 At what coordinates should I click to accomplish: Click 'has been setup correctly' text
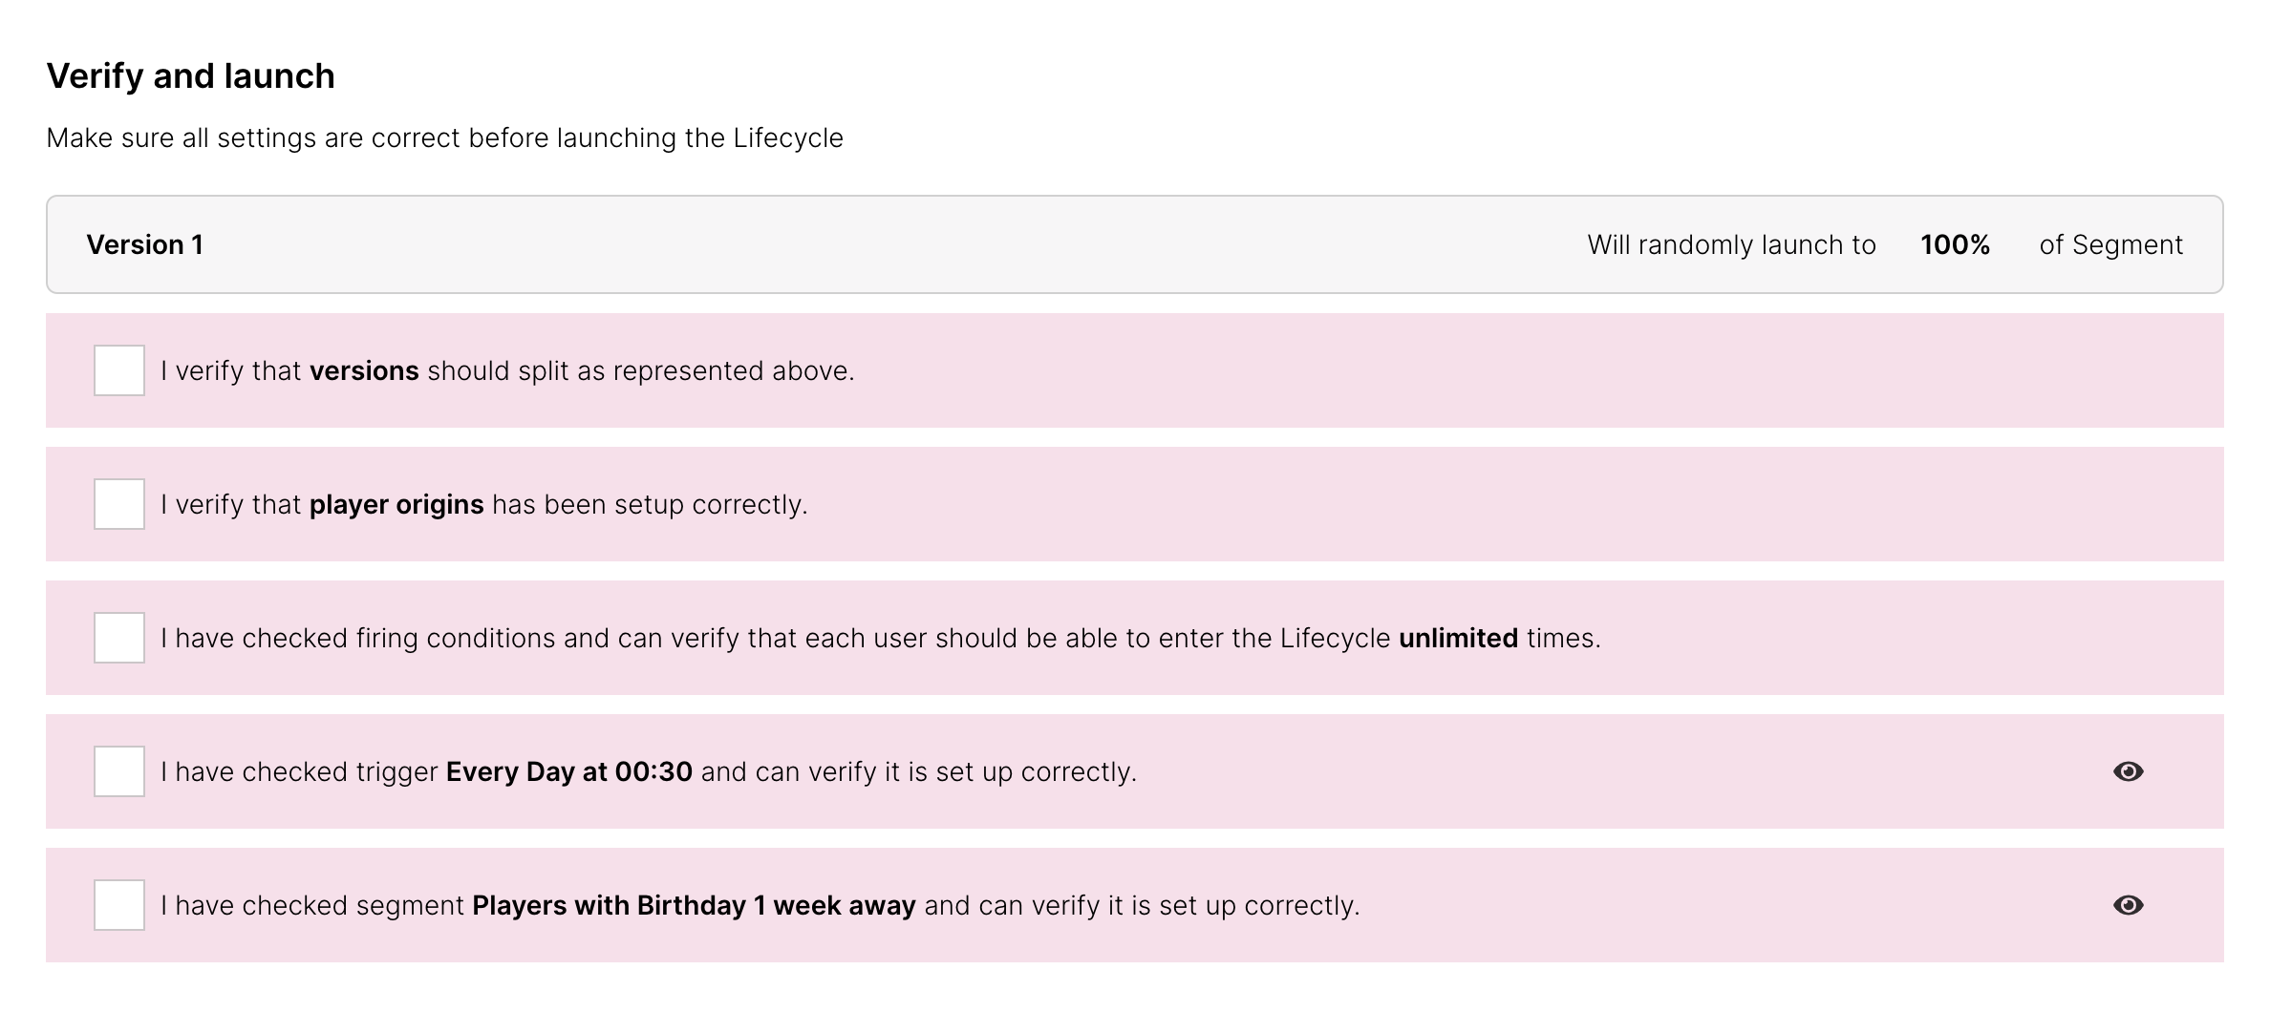650,505
